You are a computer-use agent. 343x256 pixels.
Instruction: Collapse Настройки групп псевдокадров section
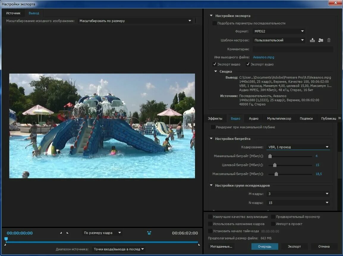[x=211, y=185]
